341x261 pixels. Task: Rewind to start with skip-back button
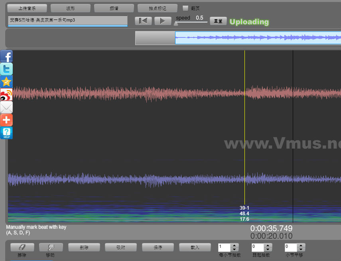point(143,21)
